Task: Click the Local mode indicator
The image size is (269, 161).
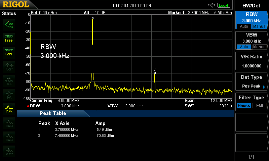Action: coord(223,5)
